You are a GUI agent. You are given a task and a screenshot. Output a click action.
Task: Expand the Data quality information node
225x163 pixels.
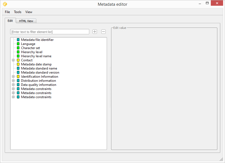(13, 84)
